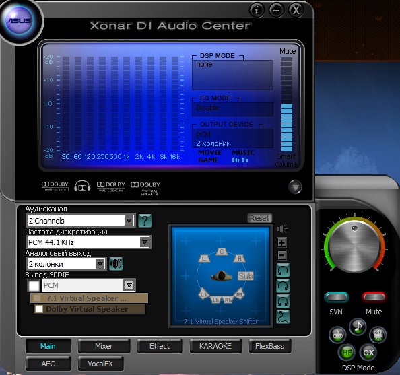Click the GAME indicator in display
Image resolution: width=400 pixels, height=375 pixels.
208,160
